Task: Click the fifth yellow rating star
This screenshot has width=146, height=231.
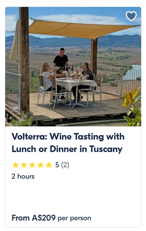Action: (49, 165)
